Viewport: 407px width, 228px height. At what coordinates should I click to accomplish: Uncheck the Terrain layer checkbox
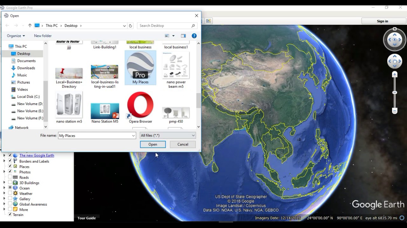point(10,214)
